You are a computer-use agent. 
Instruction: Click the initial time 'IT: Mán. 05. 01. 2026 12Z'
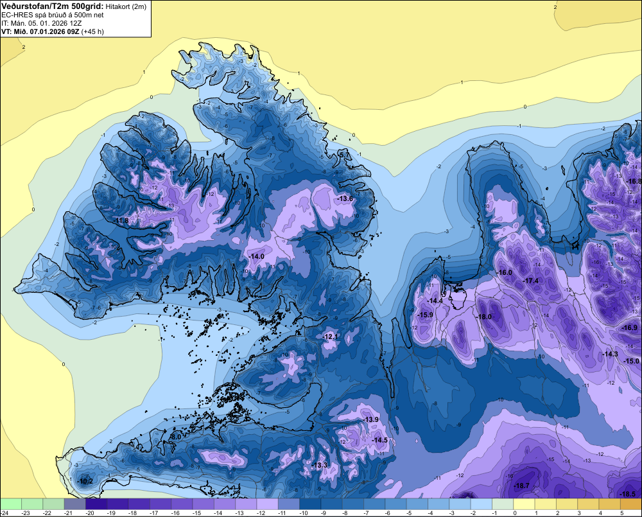[x=41, y=23]
